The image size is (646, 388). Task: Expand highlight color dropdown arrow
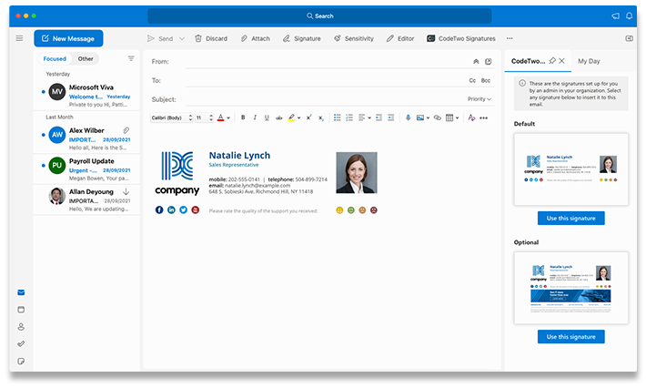coord(298,117)
